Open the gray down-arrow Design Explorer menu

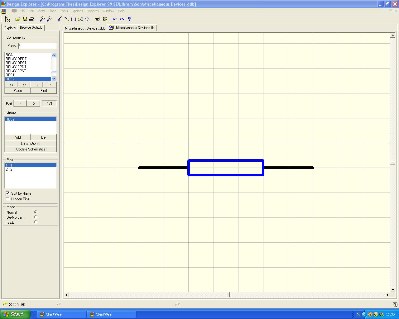tap(14, 11)
